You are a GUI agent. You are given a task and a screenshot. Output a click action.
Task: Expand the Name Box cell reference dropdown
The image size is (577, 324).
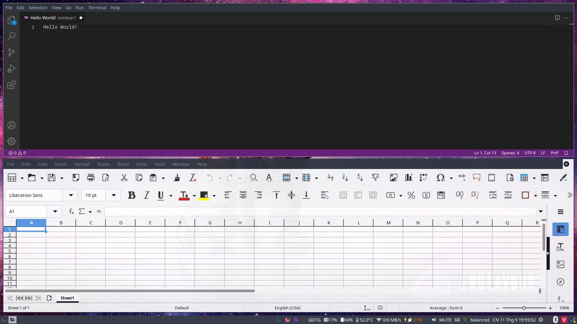[x=55, y=211]
